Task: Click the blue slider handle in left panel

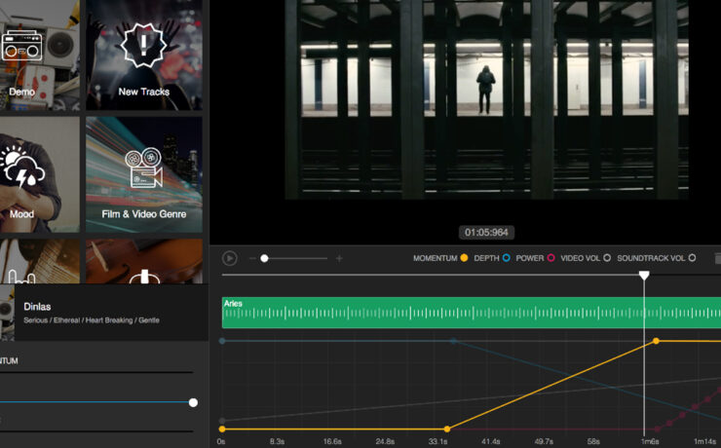Action: click(194, 402)
